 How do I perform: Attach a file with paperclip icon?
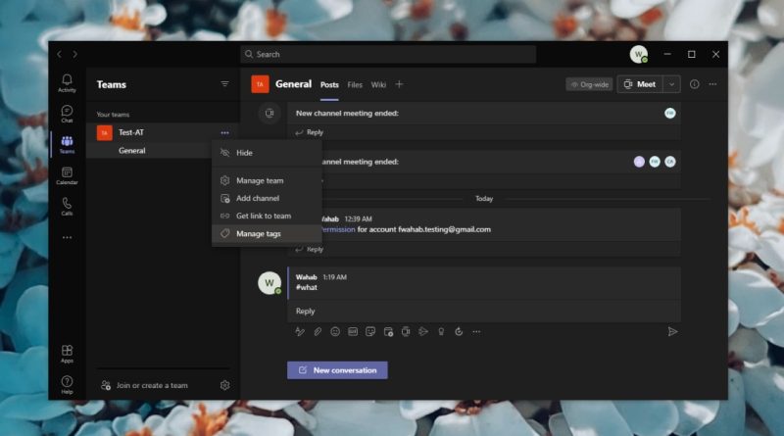click(x=318, y=331)
